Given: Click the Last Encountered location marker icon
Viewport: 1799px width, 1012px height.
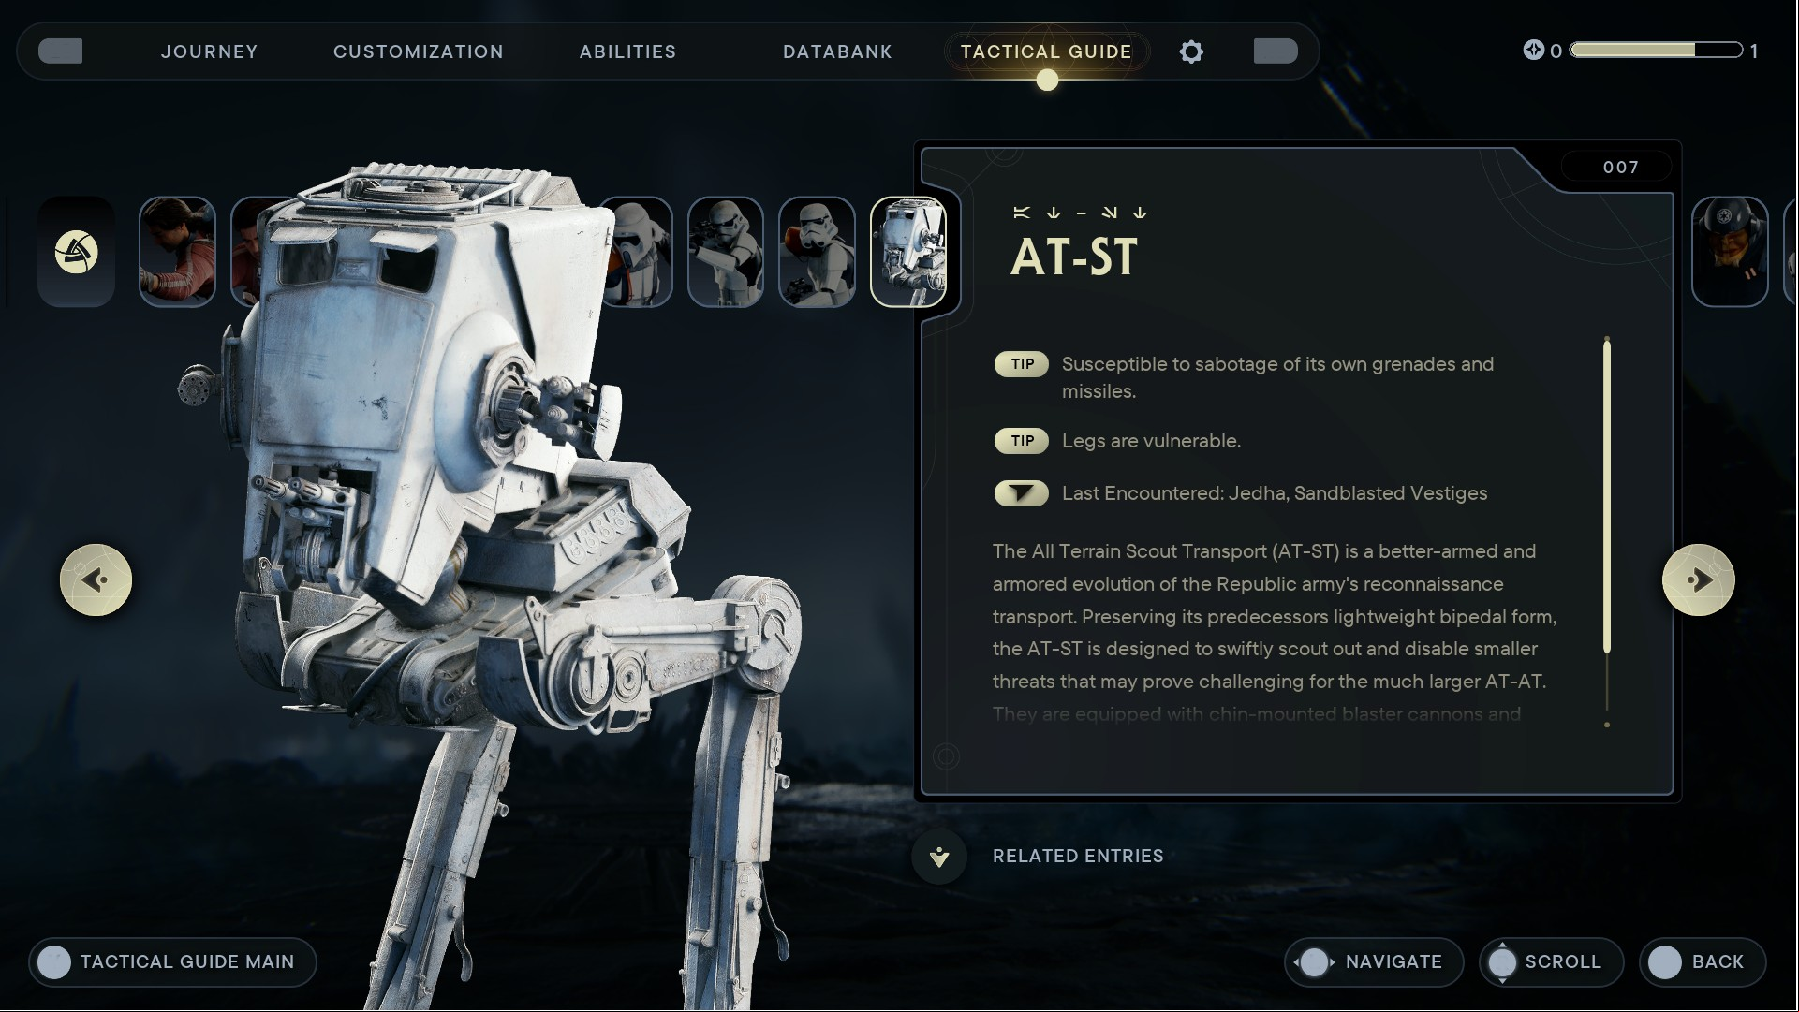Looking at the screenshot, I should tap(1021, 493).
